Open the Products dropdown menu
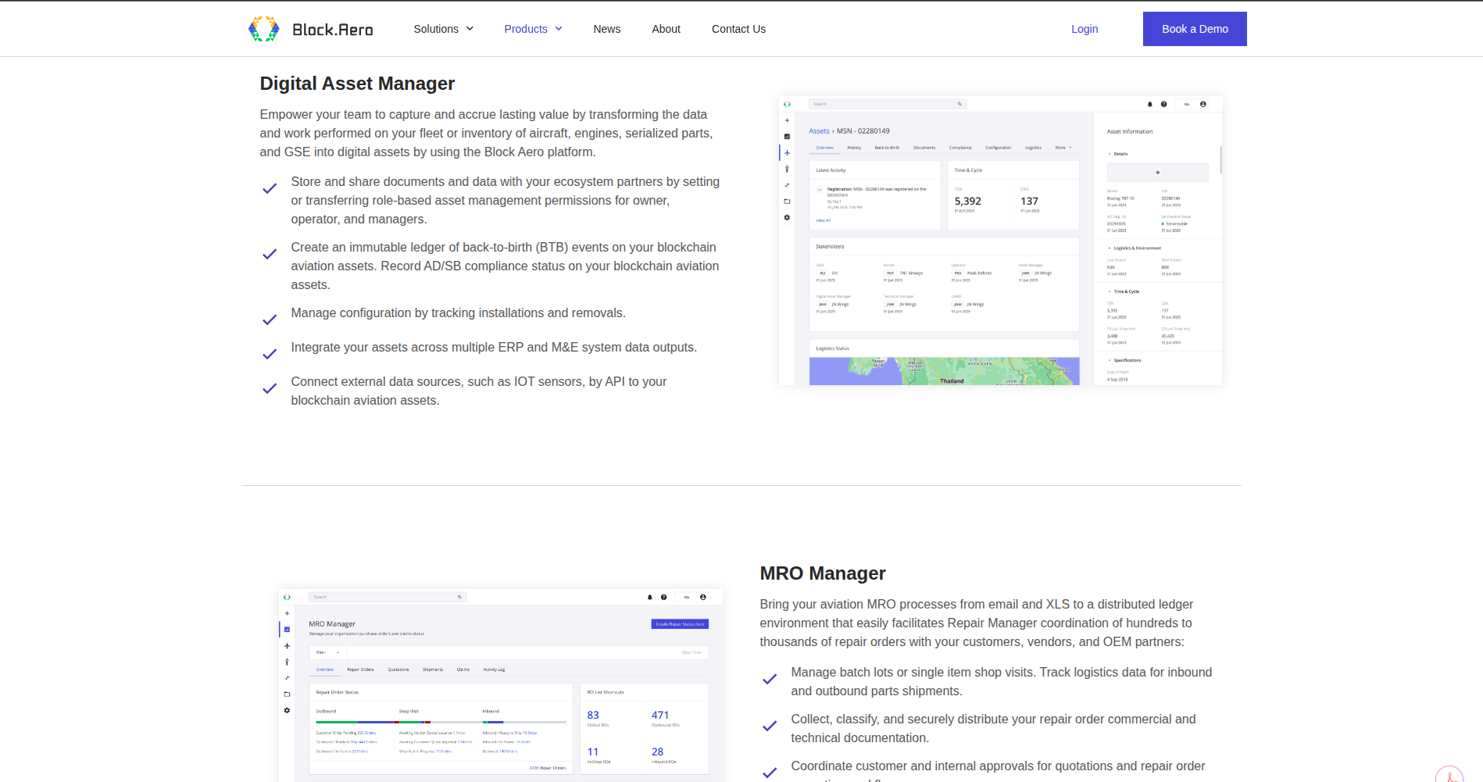The width and height of the screenshot is (1483, 782). point(533,29)
